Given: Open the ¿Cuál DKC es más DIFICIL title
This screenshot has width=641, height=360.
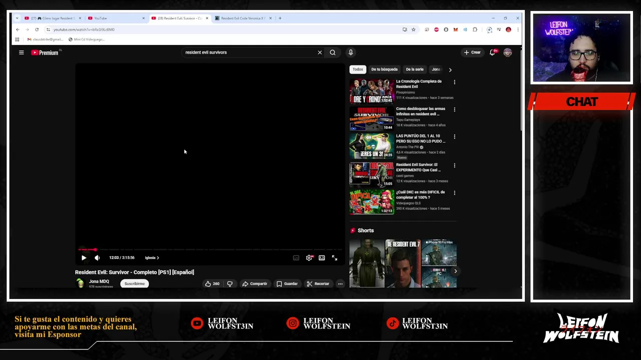Looking at the screenshot, I should pyautogui.click(x=420, y=194).
